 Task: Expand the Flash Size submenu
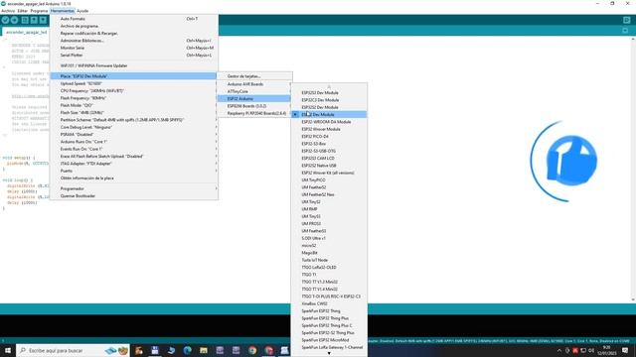(x=134, y=112)
